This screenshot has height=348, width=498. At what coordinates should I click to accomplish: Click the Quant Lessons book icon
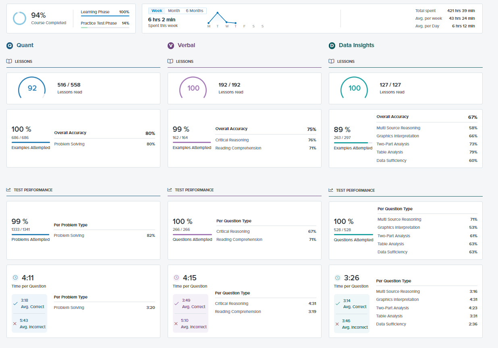click(x=9, y=62)
